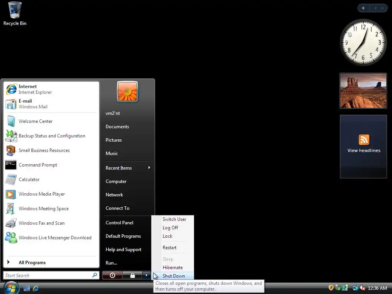This screenshot has width=392, height=294.
Task: Click the magnifier search icon
Action: coord(95,275)
